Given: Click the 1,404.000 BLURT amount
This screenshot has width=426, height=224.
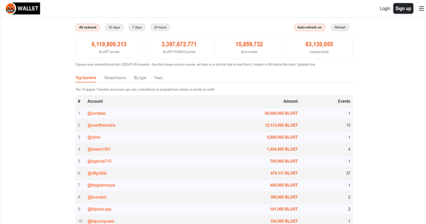Looking at the screenshot, I should click(x=282, y=149).
